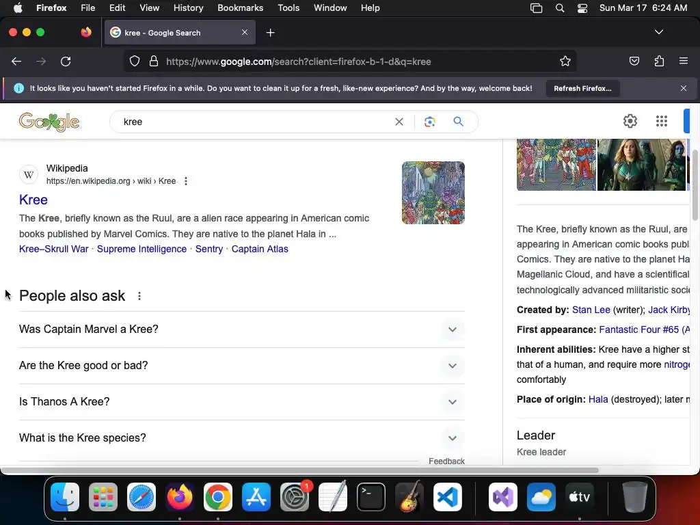Expand "Is Thanos A Kree?" question
The height and width of the screenshot is (525, 700).
pos(241,402)
